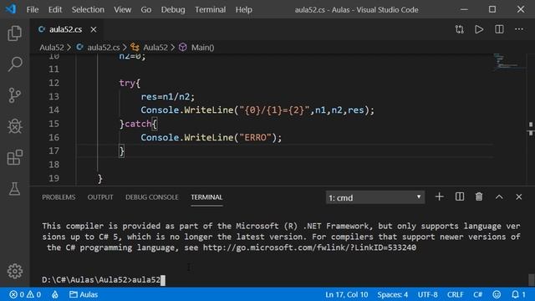Image resolution: width=535 pixels, height=301 pixels.
Task: Click Aula52 folder in breadcrumb
Action: 52,48
